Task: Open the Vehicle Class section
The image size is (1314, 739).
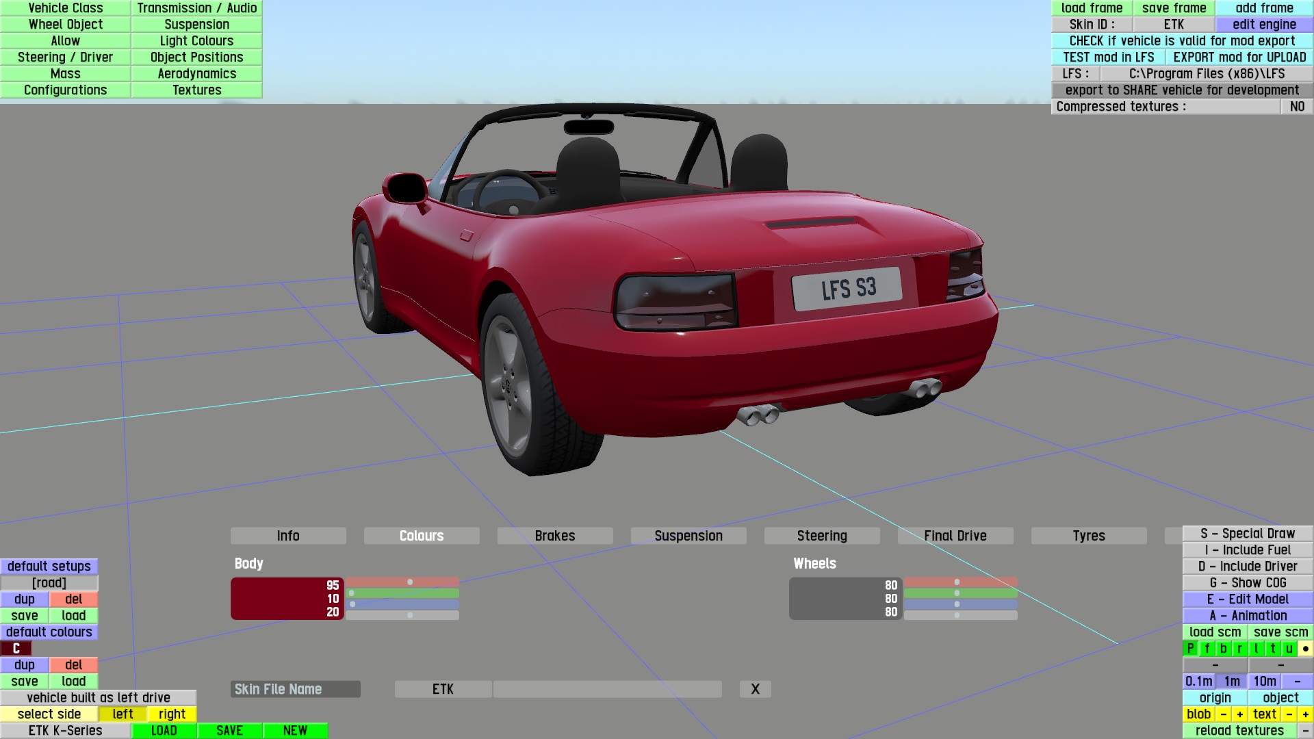Action: pos(66,8)
